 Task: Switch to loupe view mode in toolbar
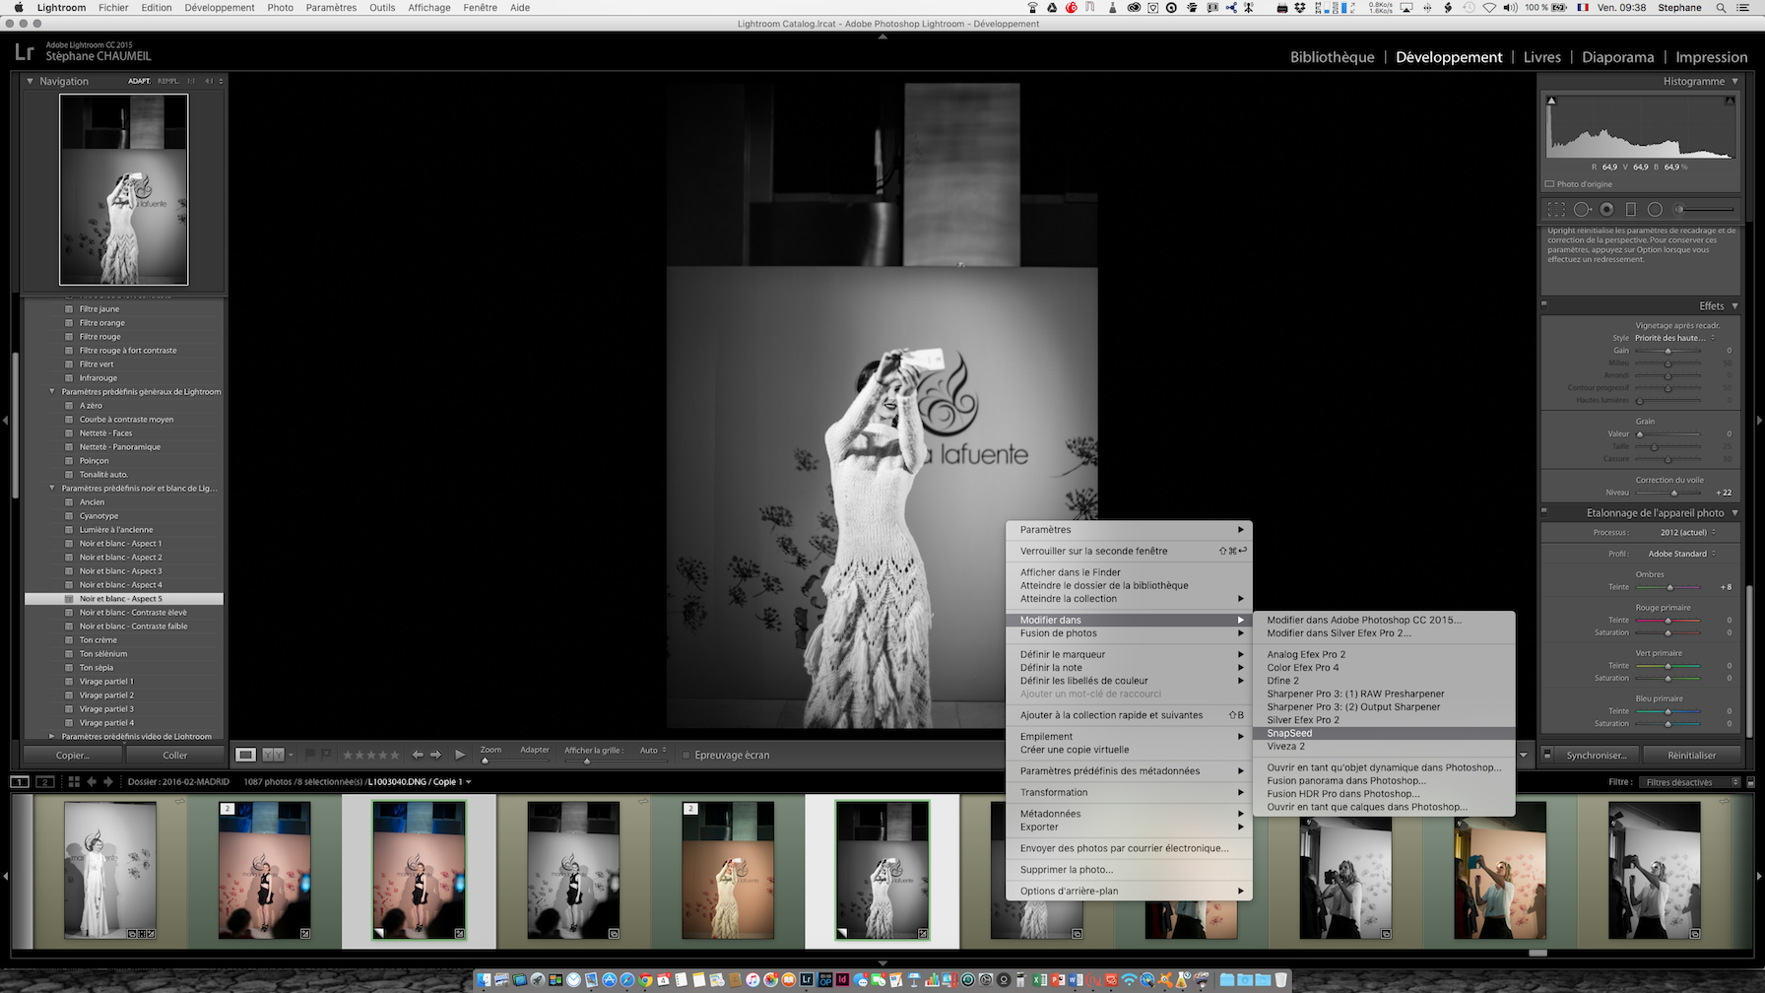(x=246, y=755)
